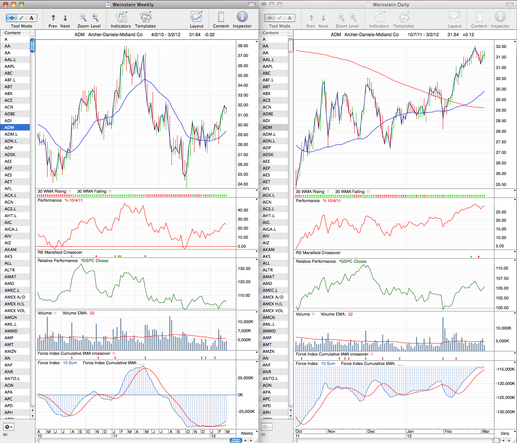The width and height of the screenshot is (517, 443).
Task: Select AAPL in the Weekly symbol list
Action: (x=15, y=66)
